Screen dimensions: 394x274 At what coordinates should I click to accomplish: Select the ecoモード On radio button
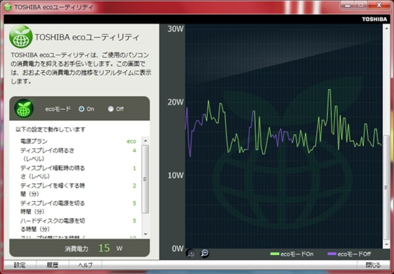point(81,109)
